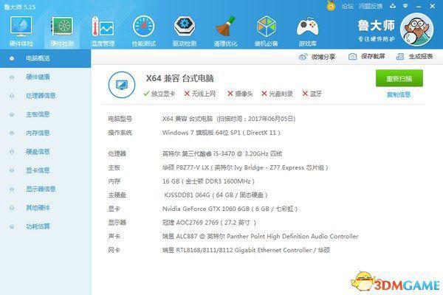Open 内存信息 in the sidebar
Screen dimensions: 443x295
pyautogui.click(x=38, y=133)
